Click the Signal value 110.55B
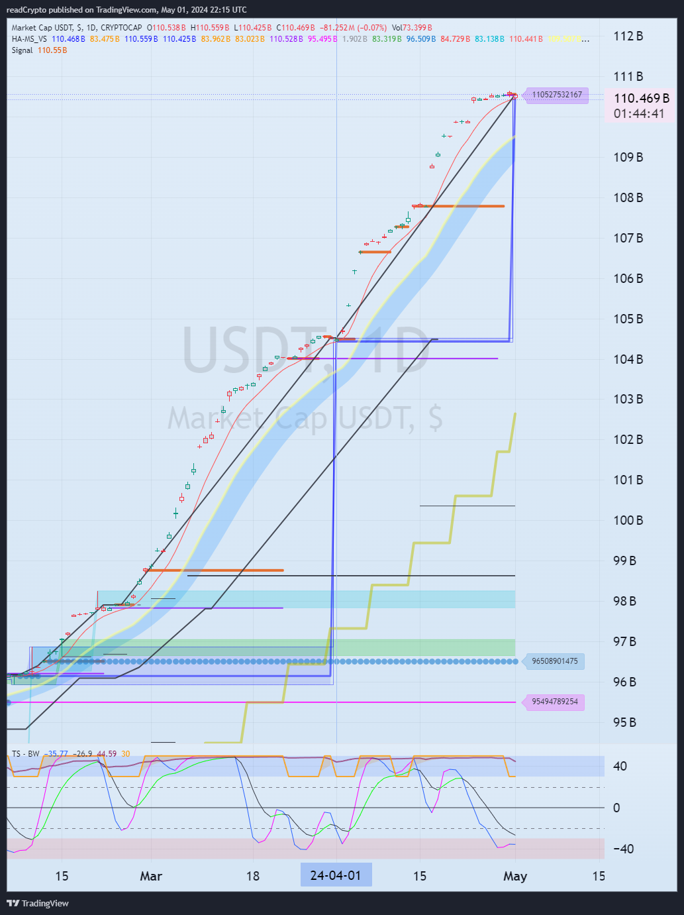The width and height of the screenshot is (684, 915). [x=52, y=50]
